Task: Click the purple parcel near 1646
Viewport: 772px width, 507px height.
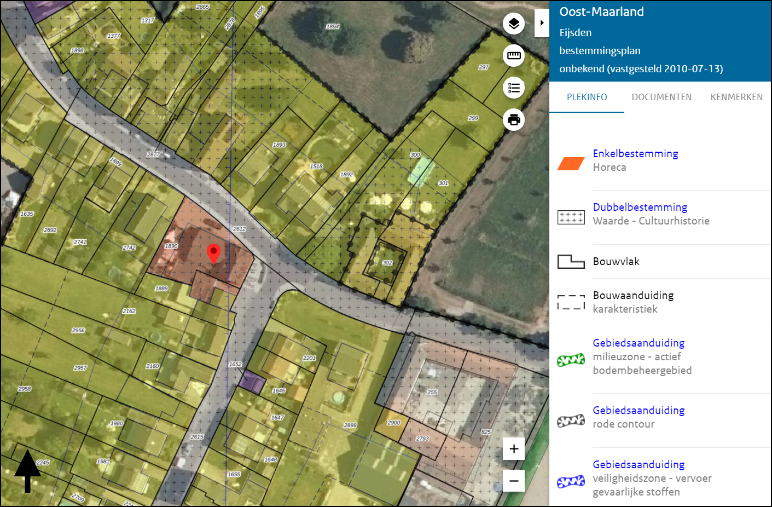Action: [252, 382]
